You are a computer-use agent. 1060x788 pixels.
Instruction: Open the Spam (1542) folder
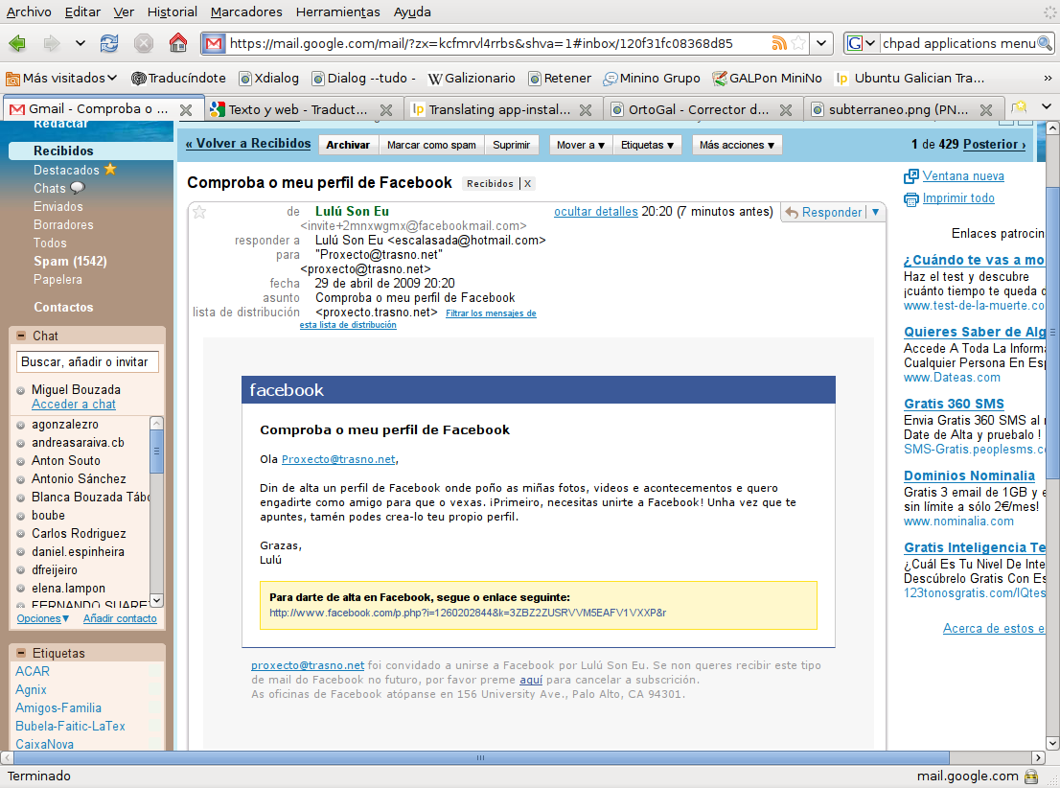70,261
